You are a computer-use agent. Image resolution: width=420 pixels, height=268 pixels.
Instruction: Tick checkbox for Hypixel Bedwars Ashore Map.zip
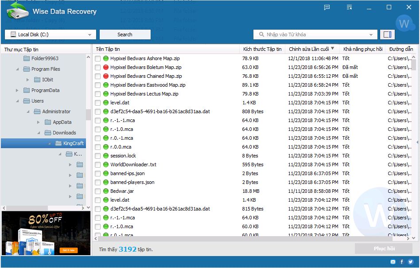(x=98, y=58)
